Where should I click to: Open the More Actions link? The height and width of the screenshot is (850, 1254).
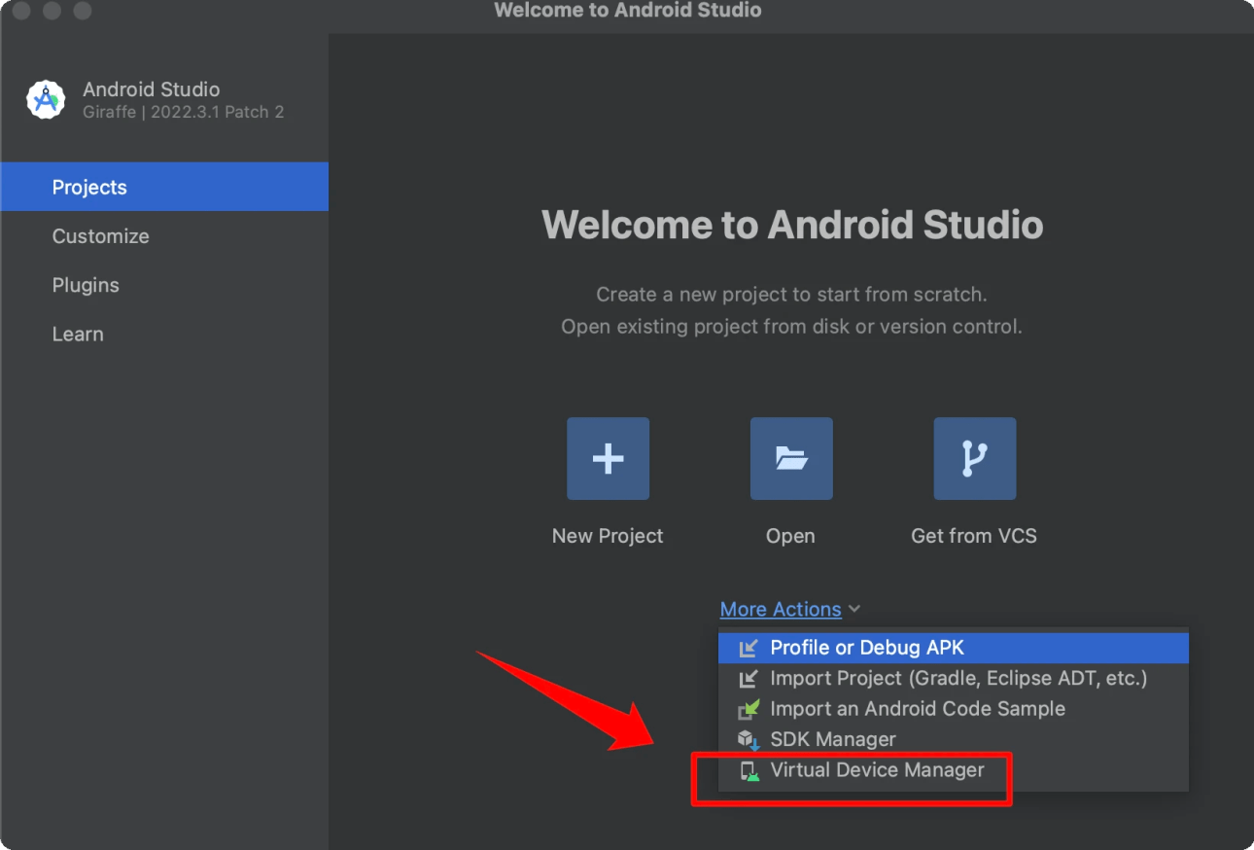[x=781, y=610]
